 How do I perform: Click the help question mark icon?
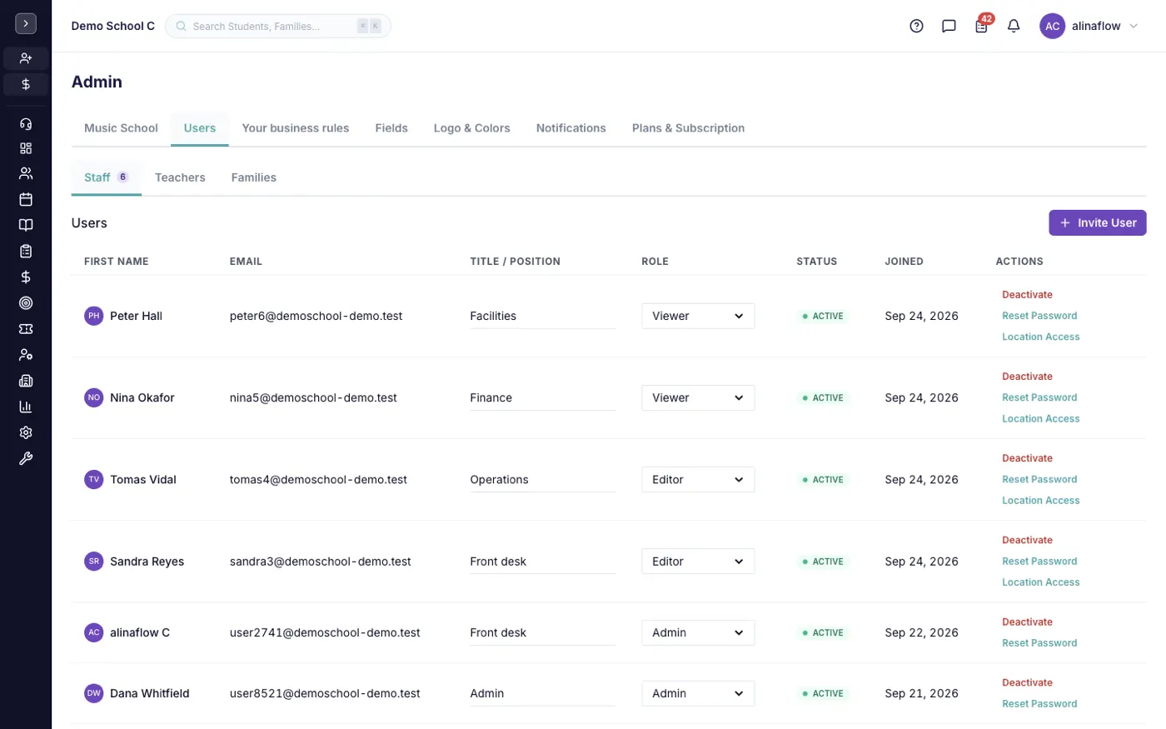click(916, 26)
